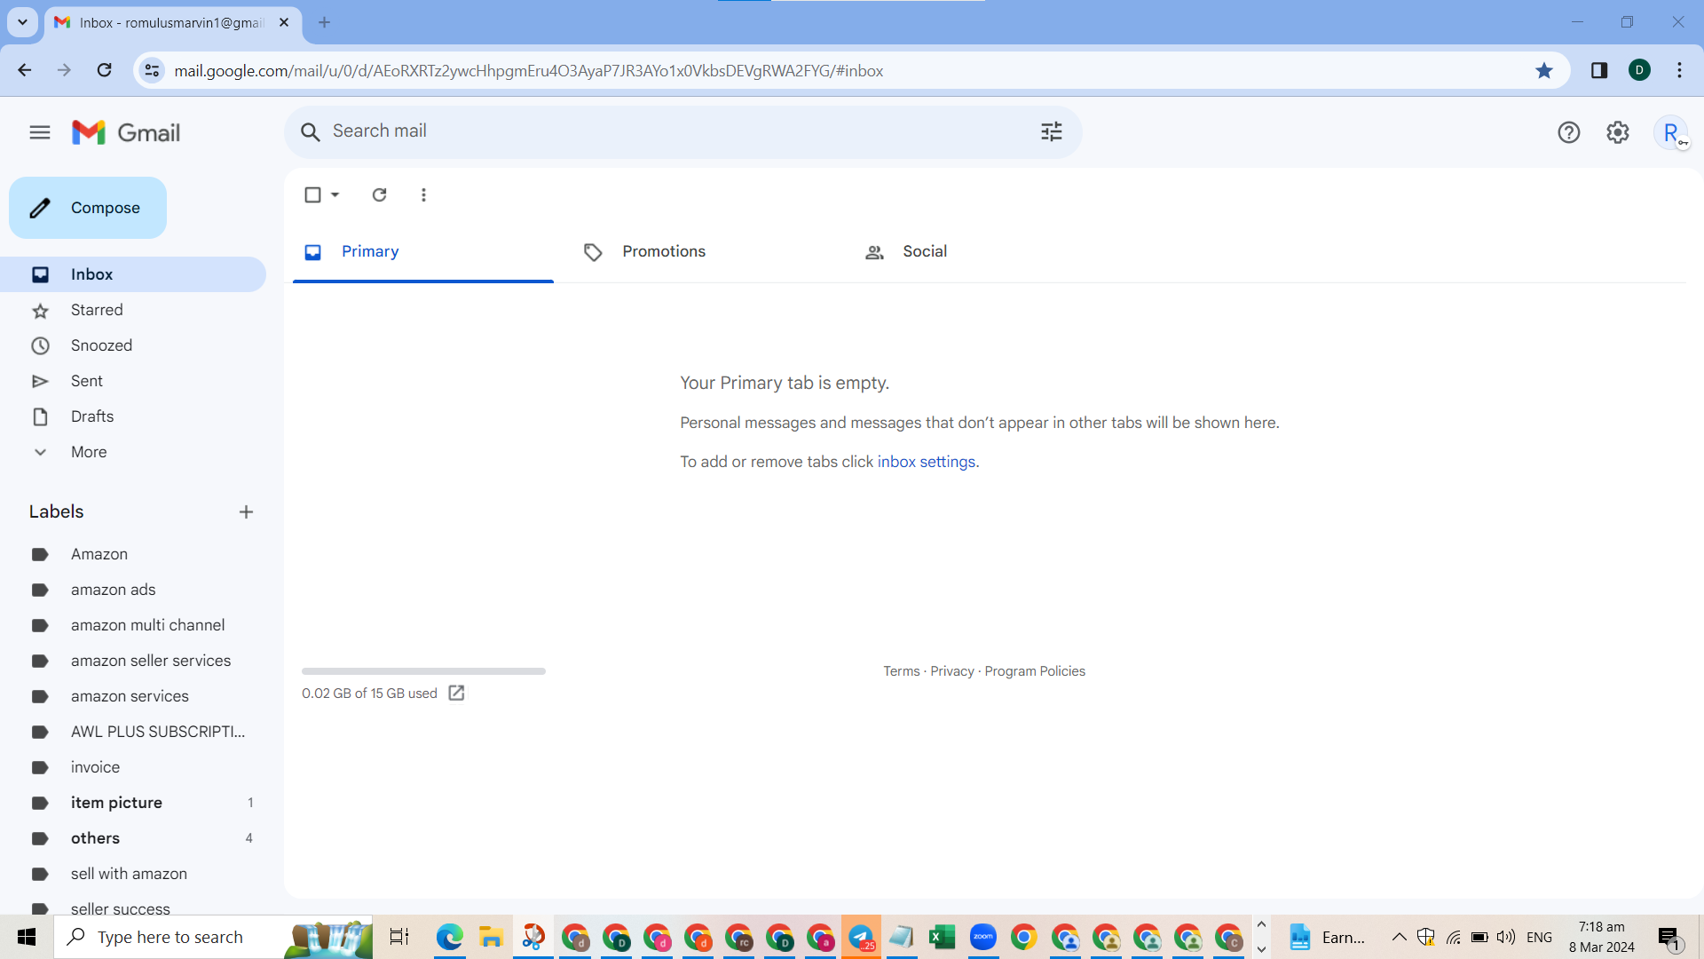This screenshot has height=959, width=1704.
Task: Open Excel from the taskbar
Action: [x=942, y=937]
